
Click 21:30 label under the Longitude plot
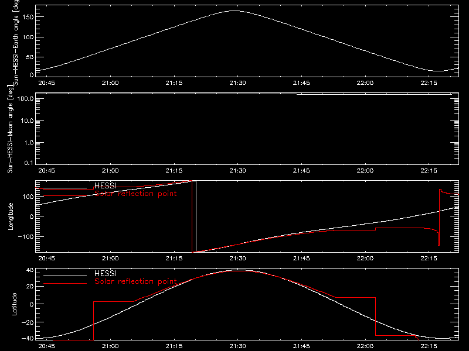pyautogui.click(x=238, y=259)
